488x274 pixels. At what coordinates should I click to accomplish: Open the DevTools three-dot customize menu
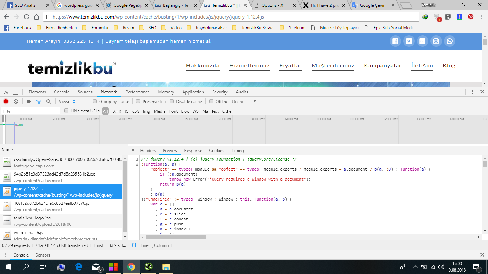click(472, 92)
